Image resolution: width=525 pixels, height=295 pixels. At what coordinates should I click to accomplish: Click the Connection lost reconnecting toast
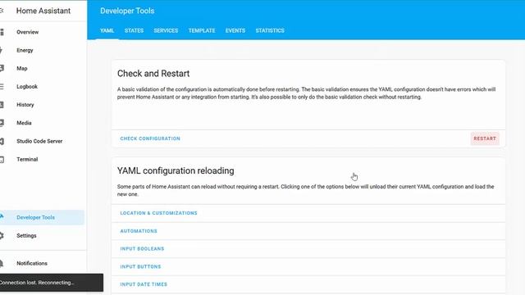click(x=52, y=283)
